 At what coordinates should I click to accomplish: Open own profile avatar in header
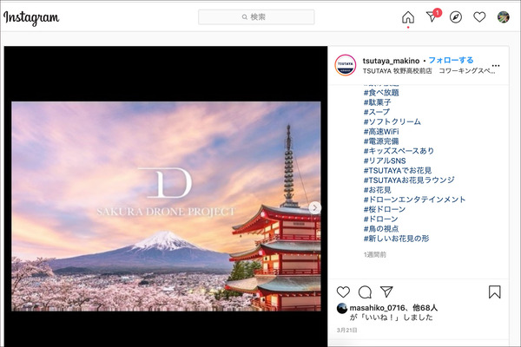pyautogui.click(x=503, y=17)
